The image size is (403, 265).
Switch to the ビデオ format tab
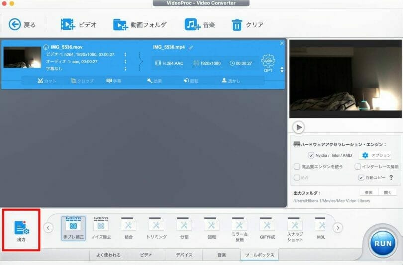(x=146, y=255)
